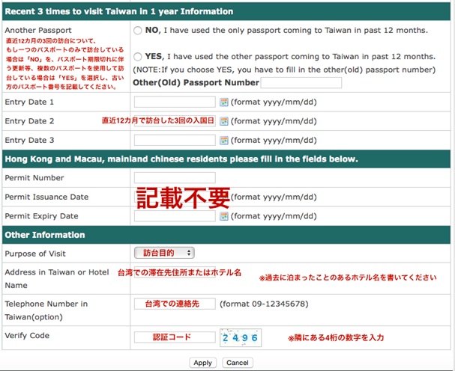Expand the Purpose of Visit dropdown
Viewport: 455px width, 374px height.
pos(164,253)
